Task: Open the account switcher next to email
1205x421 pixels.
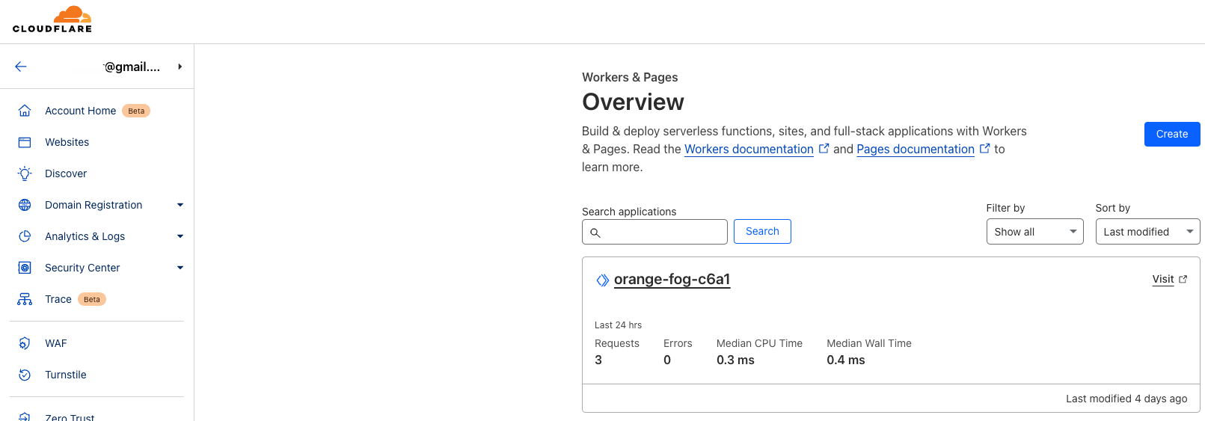Action: pyautogui.click(x=180, y=67)
